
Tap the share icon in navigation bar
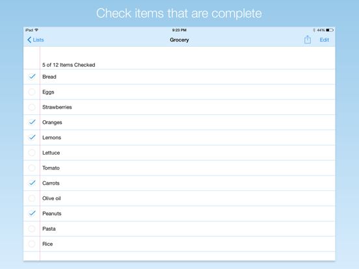pos(308,40)
